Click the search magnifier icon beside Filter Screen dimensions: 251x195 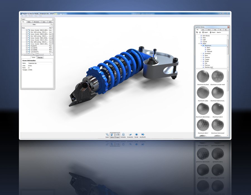pyautogui.click(x=51, y=25)
